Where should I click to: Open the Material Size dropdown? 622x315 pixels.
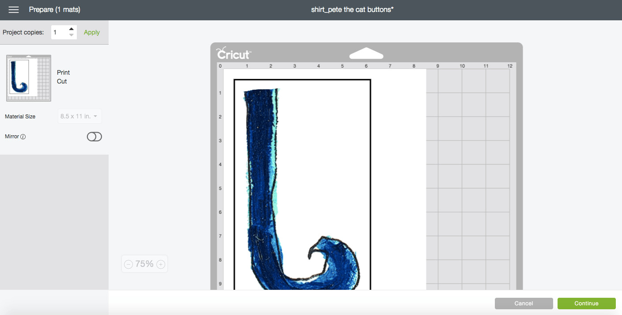[80, 116]
